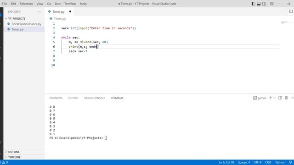
Task: Click Timer.py in the breadcrumb
Action: click(60, 19)
